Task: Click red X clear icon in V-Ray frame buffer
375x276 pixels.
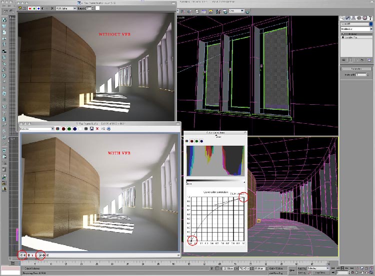Action: click(97, 129)
